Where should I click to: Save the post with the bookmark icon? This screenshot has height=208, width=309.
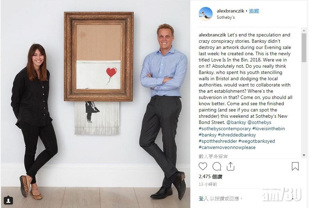295,166
